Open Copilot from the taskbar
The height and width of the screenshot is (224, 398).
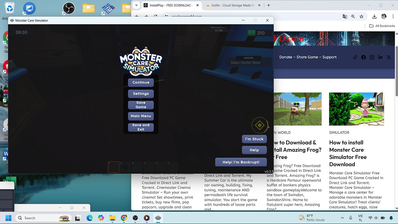(101, 218)
